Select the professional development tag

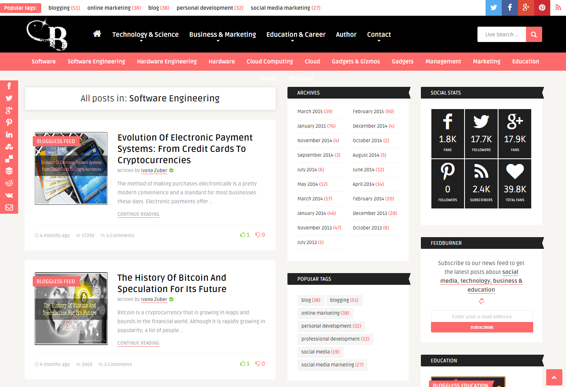[x=335, y=339]
